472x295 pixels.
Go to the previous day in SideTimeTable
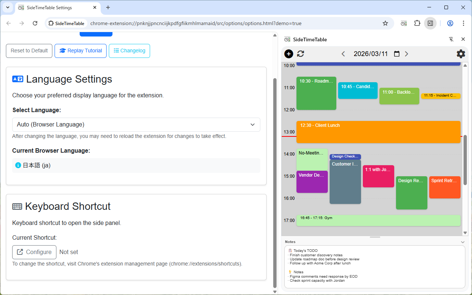pos(343,54)
